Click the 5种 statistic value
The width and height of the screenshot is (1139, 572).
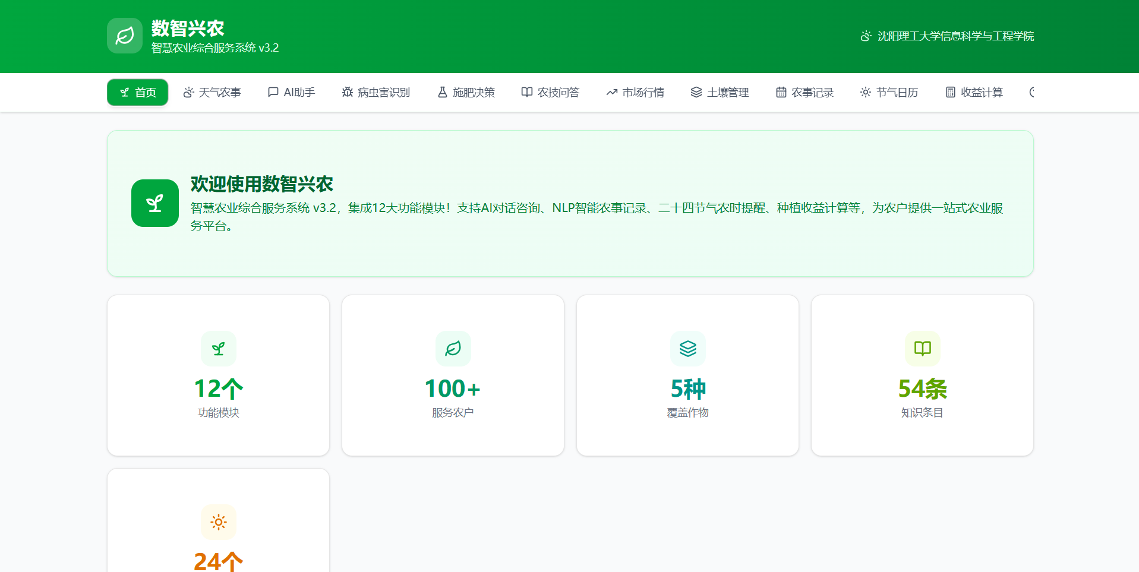[x=688, y=388]
